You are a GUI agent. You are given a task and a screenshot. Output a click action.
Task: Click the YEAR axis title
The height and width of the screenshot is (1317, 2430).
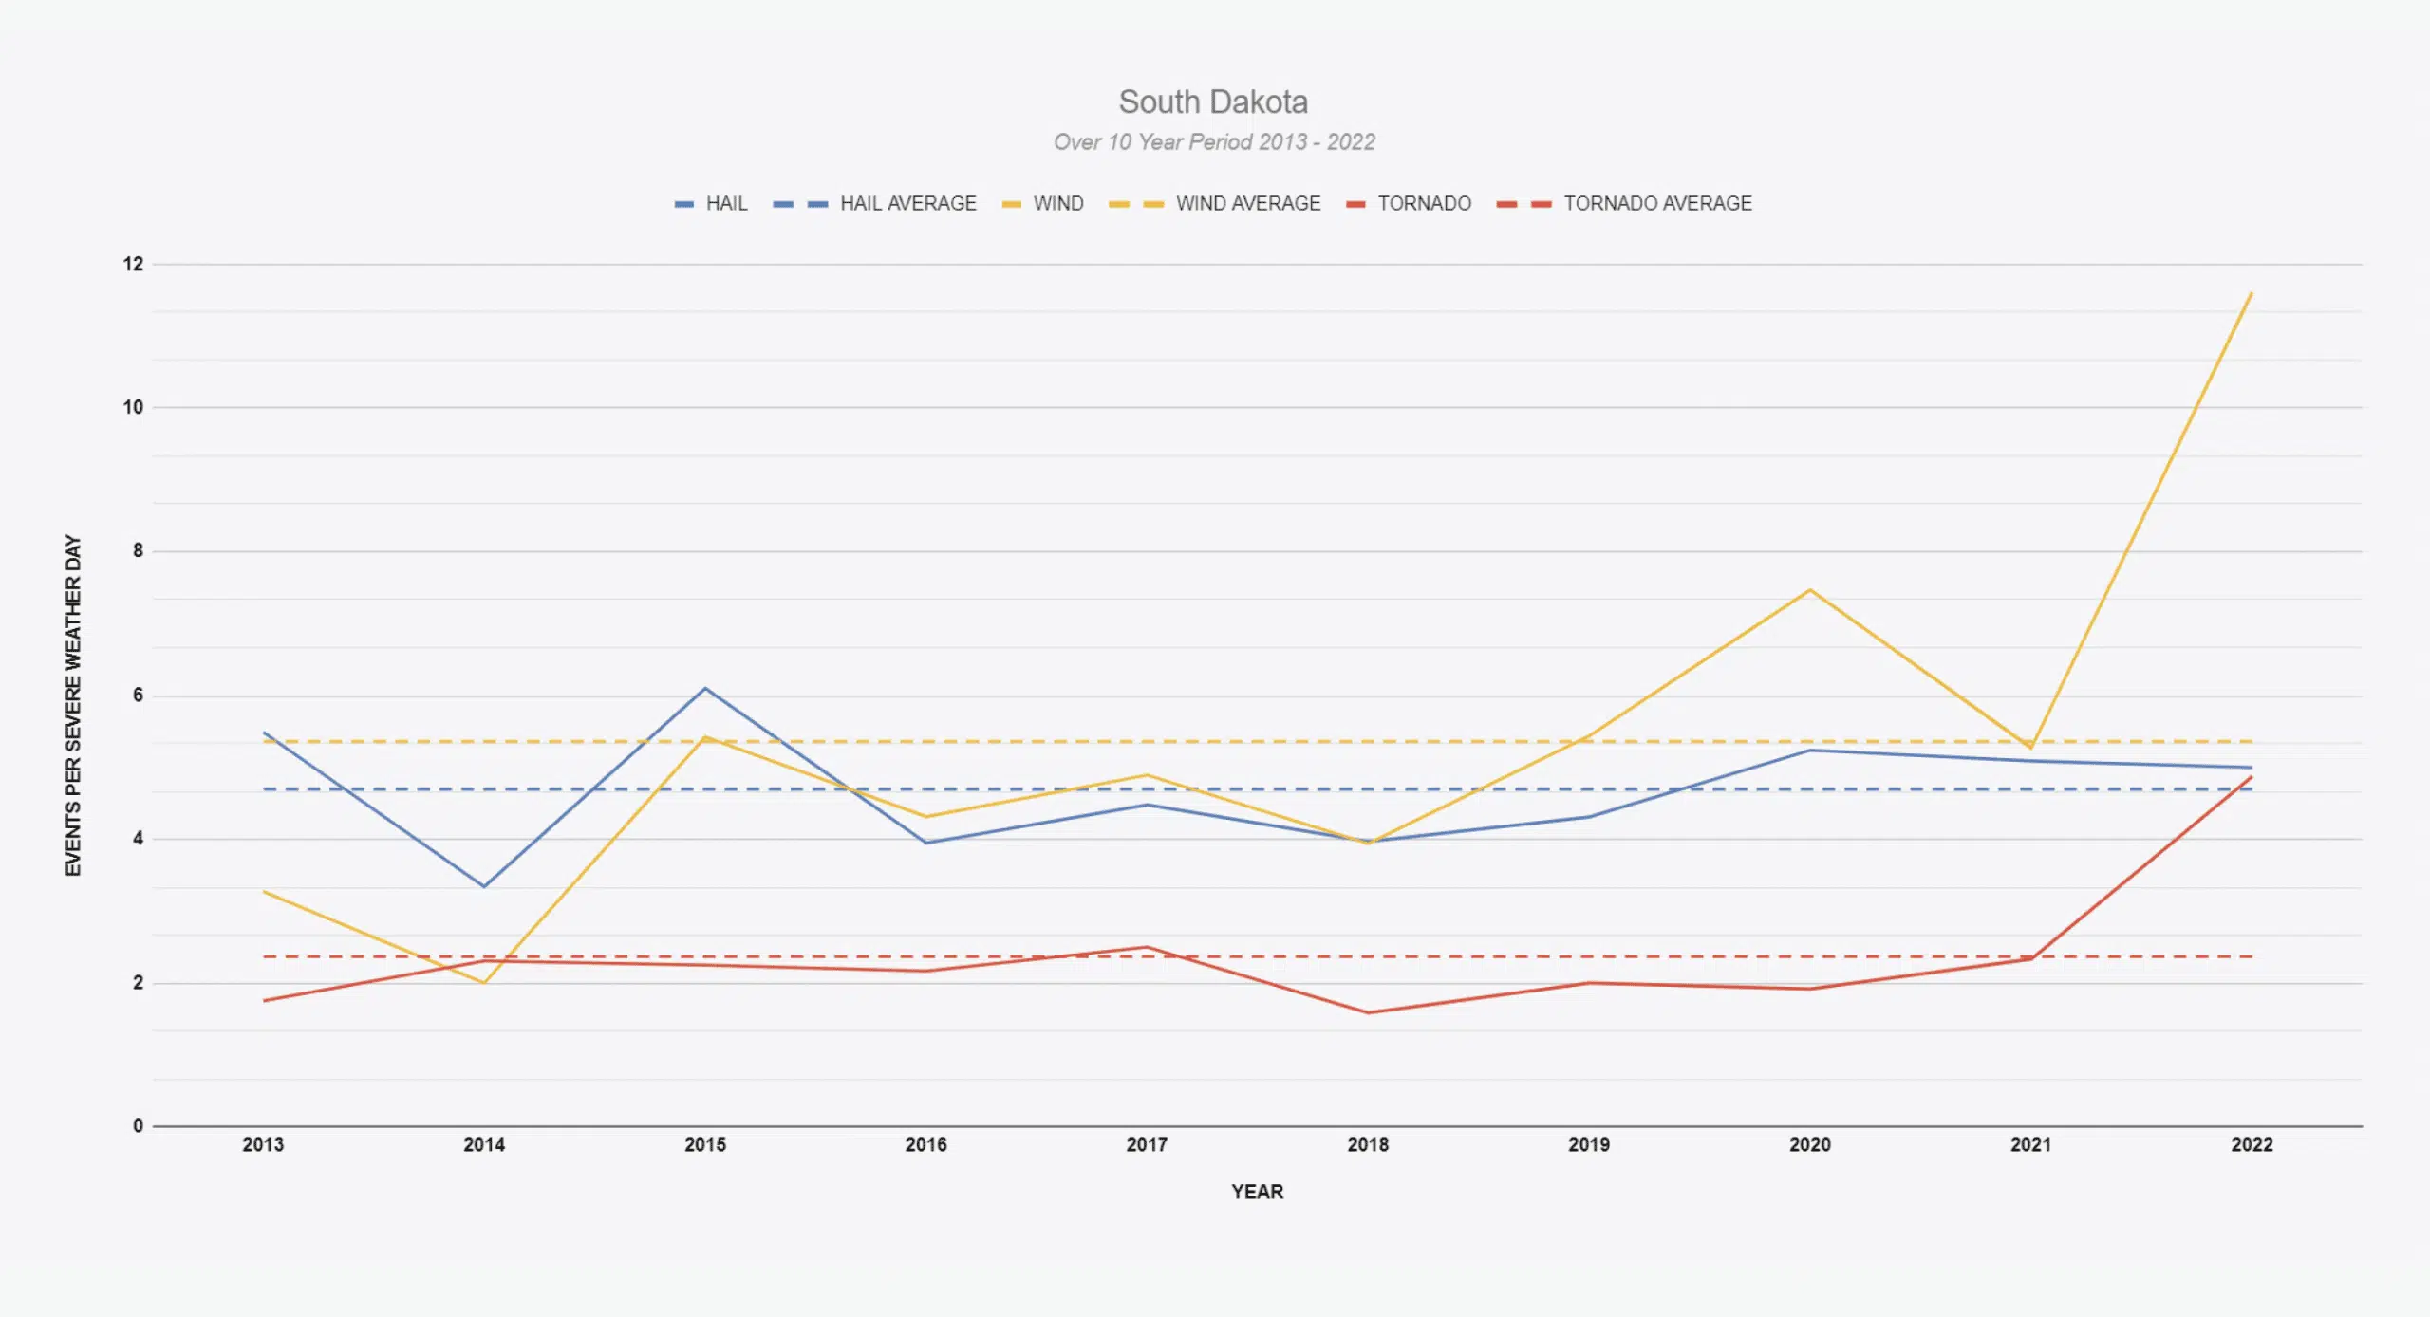pos(1257,1192)
